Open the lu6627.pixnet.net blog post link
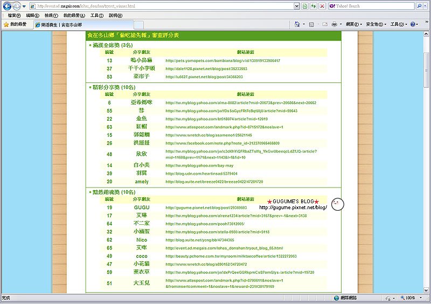The image size is (431, 304). tap(204, 77)
